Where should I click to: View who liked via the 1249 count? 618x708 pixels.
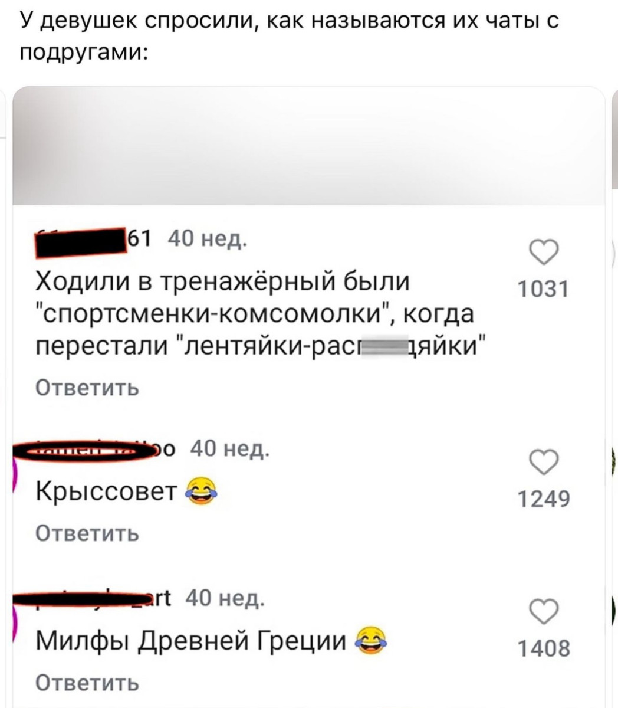[x=543, y=500]
